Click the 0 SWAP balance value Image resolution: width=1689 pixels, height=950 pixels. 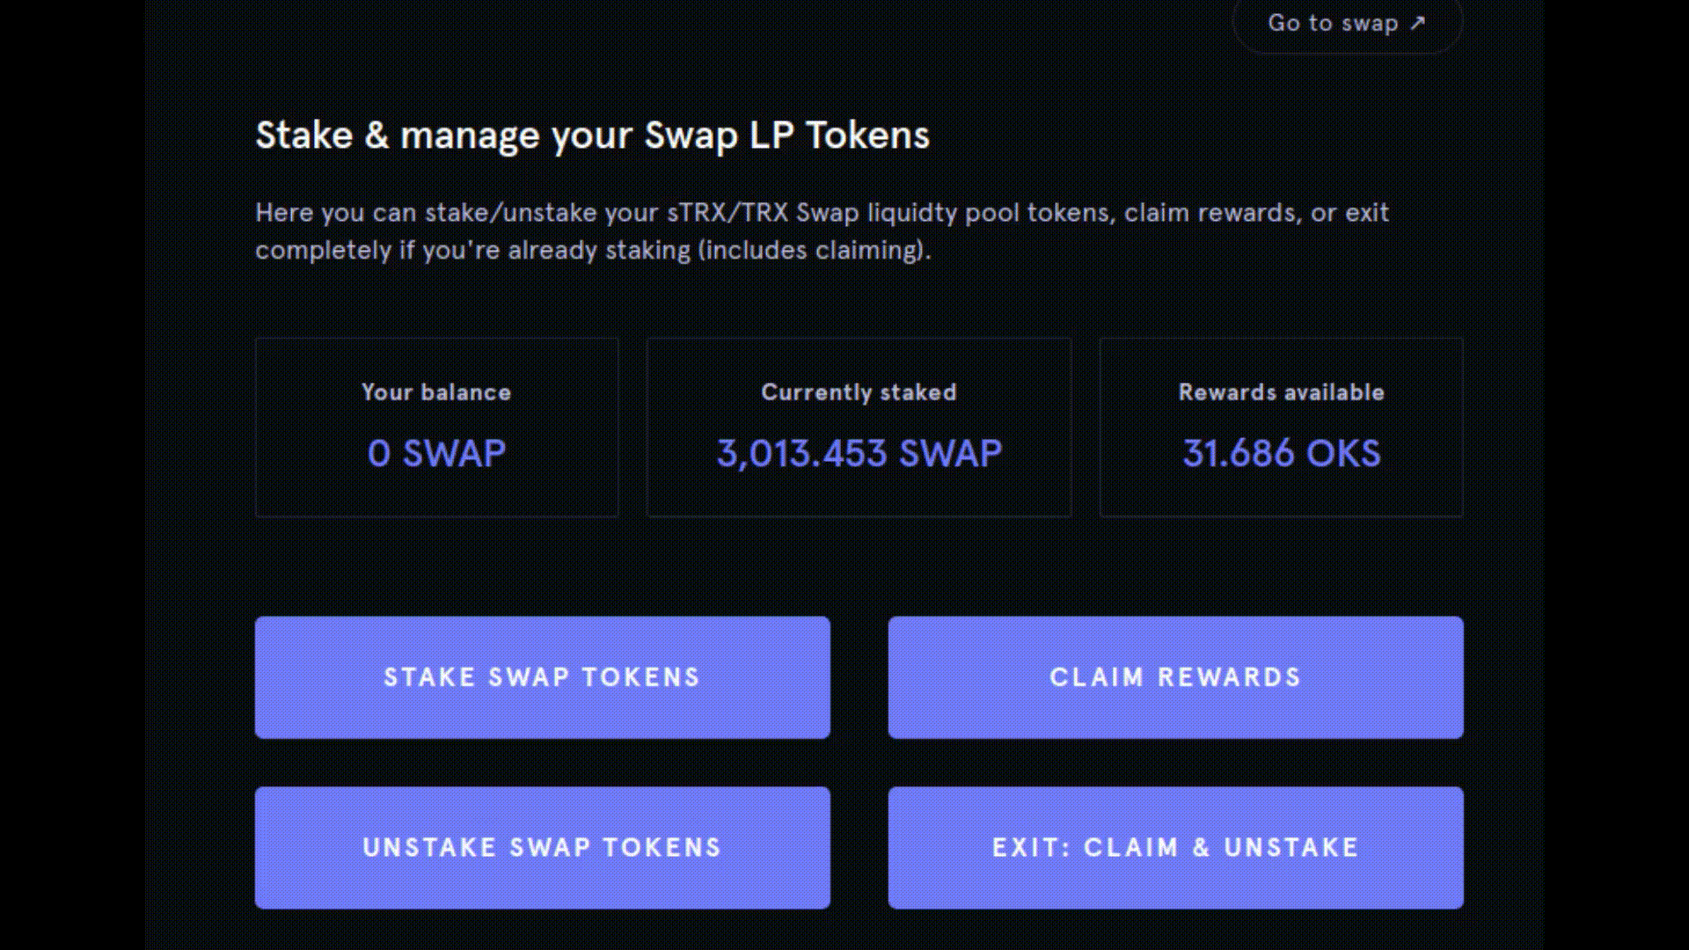436,454
